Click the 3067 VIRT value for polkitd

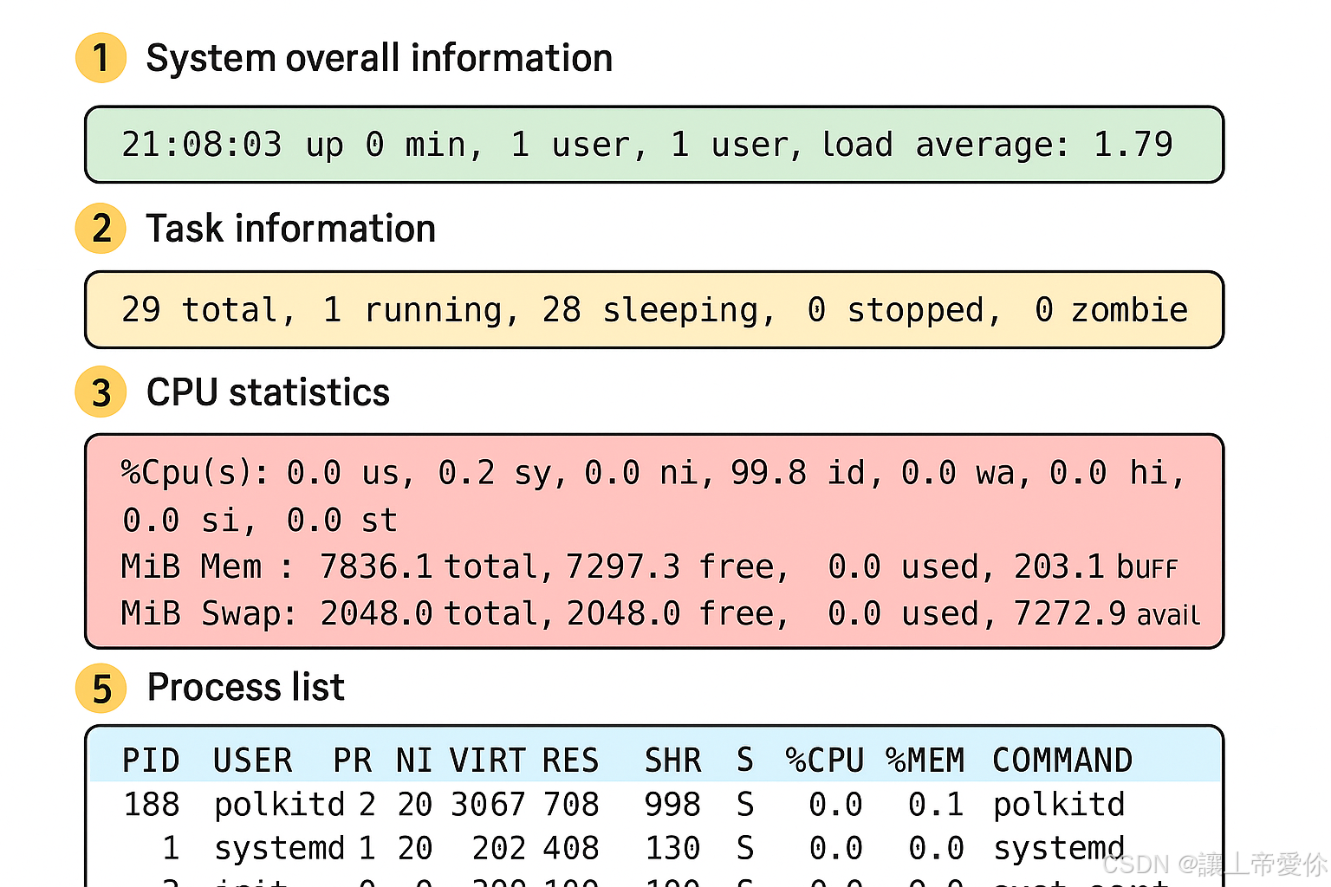[489, 805]
